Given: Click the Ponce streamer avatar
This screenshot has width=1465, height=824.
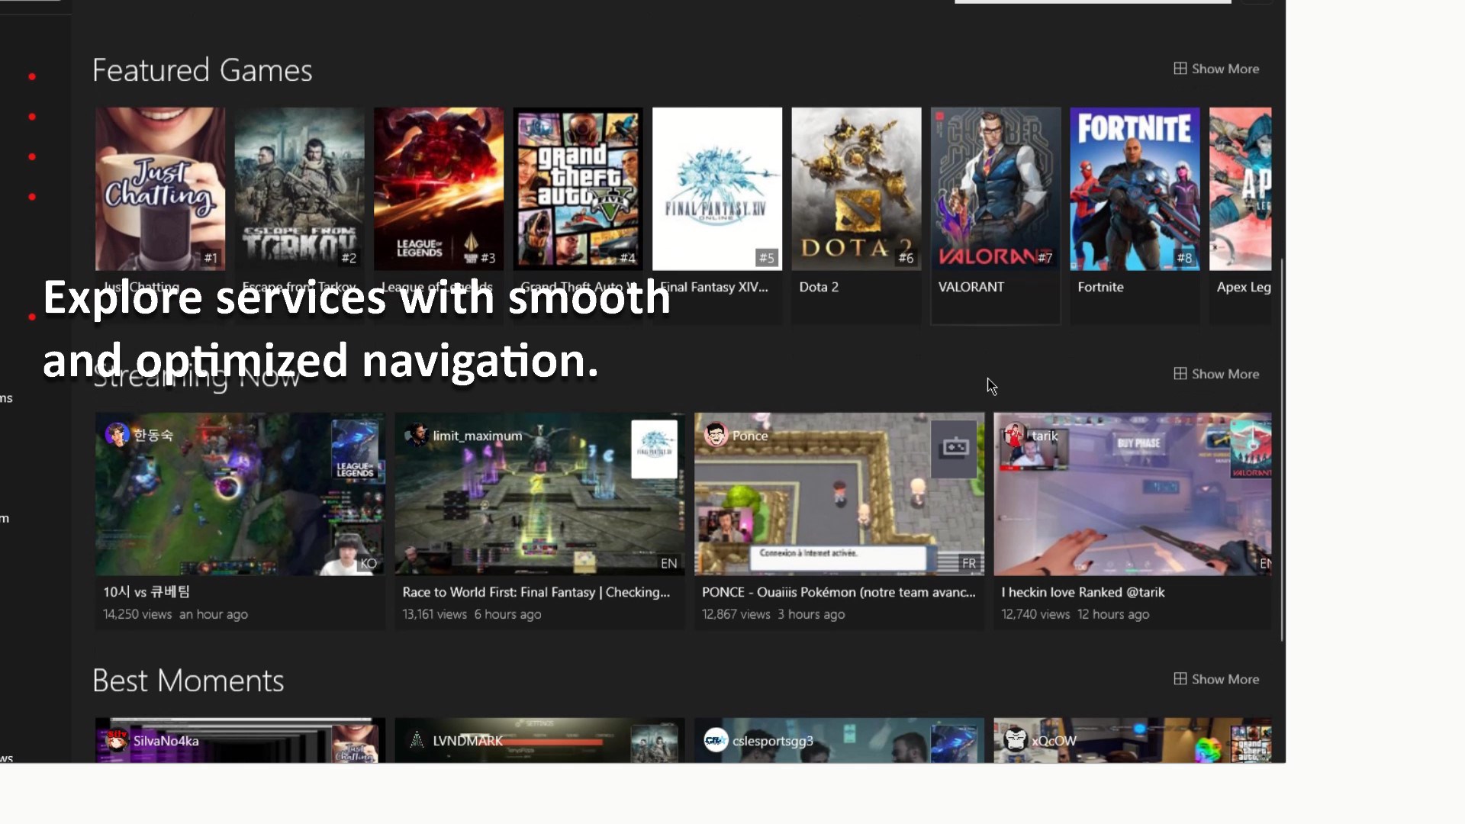Looking at the screenshot, I should [716, 435].
